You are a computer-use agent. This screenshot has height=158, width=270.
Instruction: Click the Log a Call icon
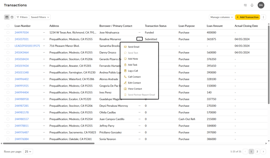[x=125, y=71]
